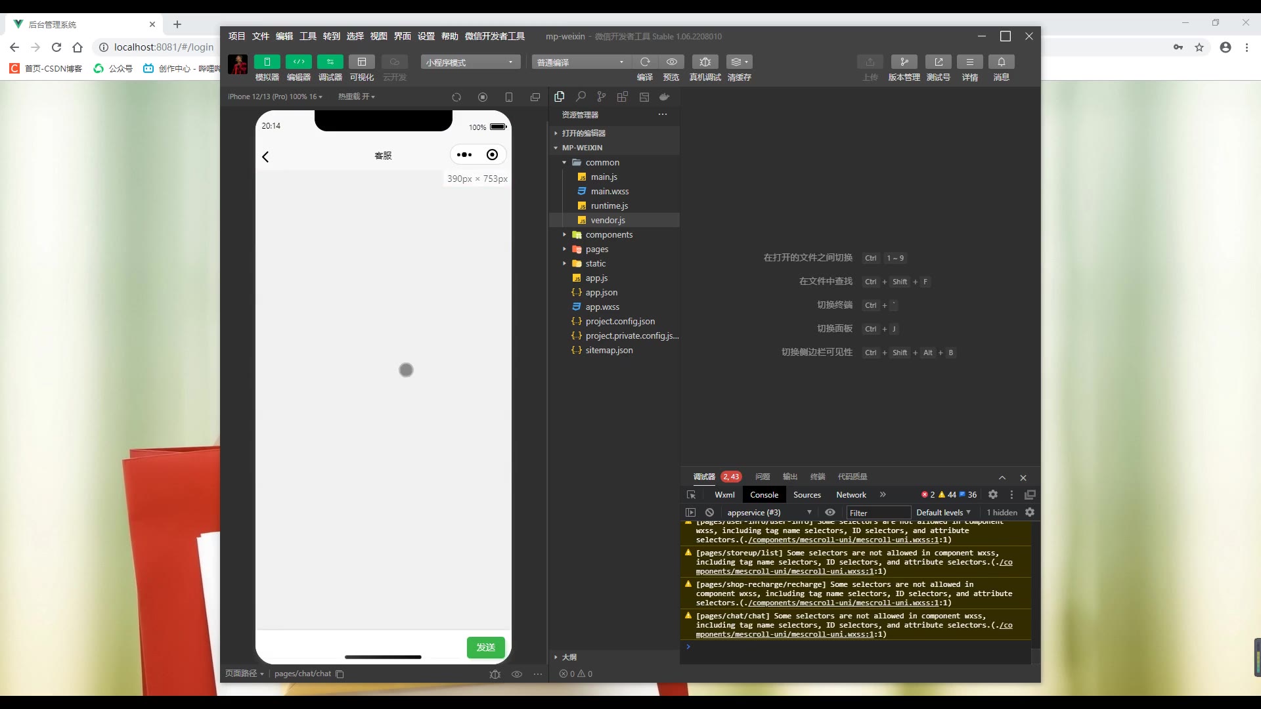Screen dimensions: 1261x709
Task: Open the 测试号 test account icon
Action: (939, 62)
